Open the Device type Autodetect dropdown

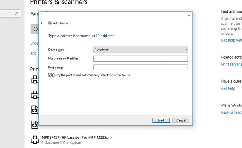(x=141, y=50)
